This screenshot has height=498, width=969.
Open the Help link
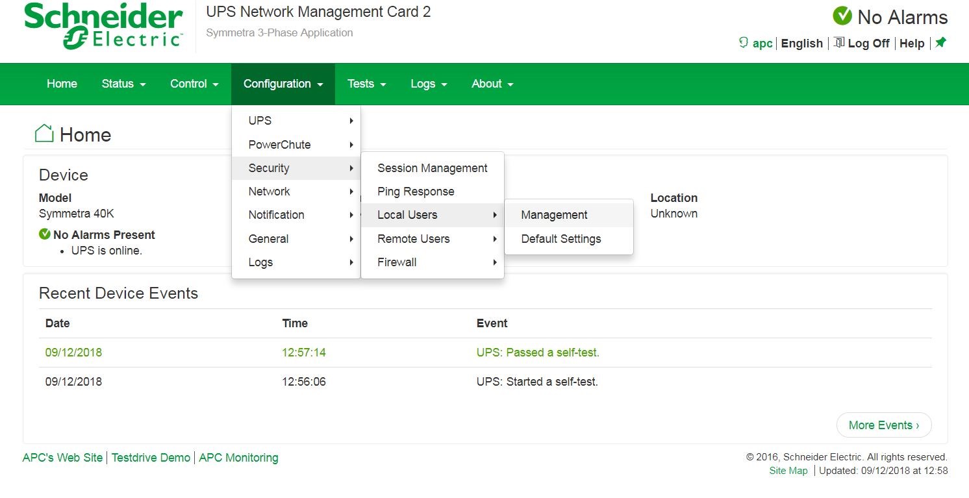pos(912,44)
